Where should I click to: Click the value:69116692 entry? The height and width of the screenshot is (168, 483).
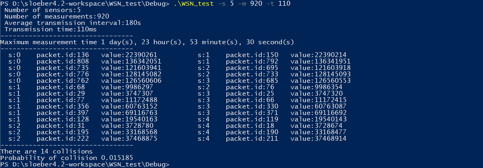coord(318,113)
